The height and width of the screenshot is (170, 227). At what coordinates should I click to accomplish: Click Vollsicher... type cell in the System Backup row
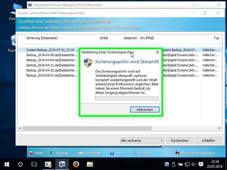click(x=210, y=50)
